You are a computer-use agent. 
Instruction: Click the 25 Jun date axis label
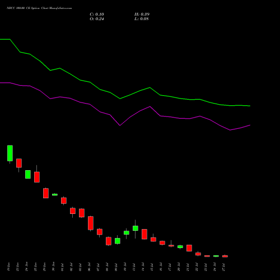[35, 267]
